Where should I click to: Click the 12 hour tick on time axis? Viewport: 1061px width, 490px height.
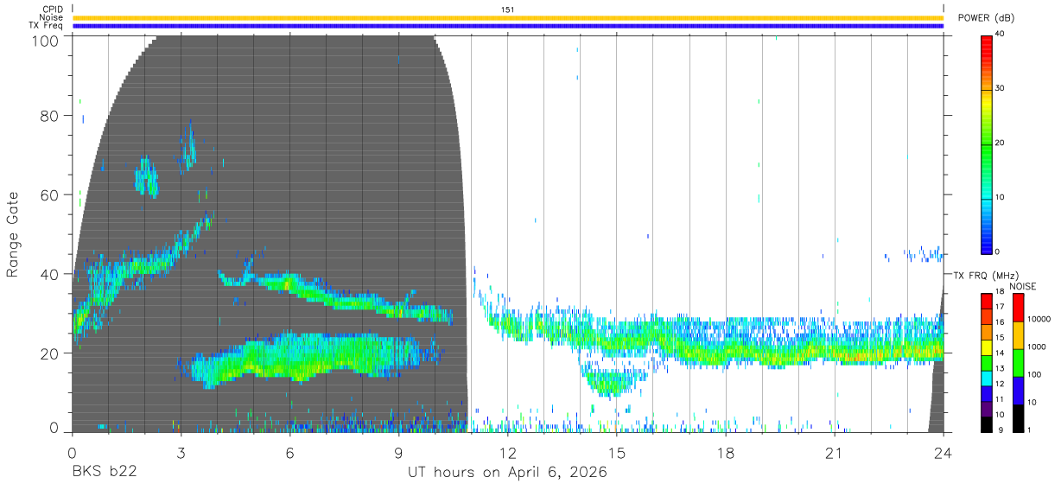pyautogui.click(x=507, y=451)
